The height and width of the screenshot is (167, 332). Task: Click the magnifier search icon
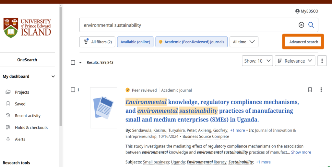coord(311,25)
